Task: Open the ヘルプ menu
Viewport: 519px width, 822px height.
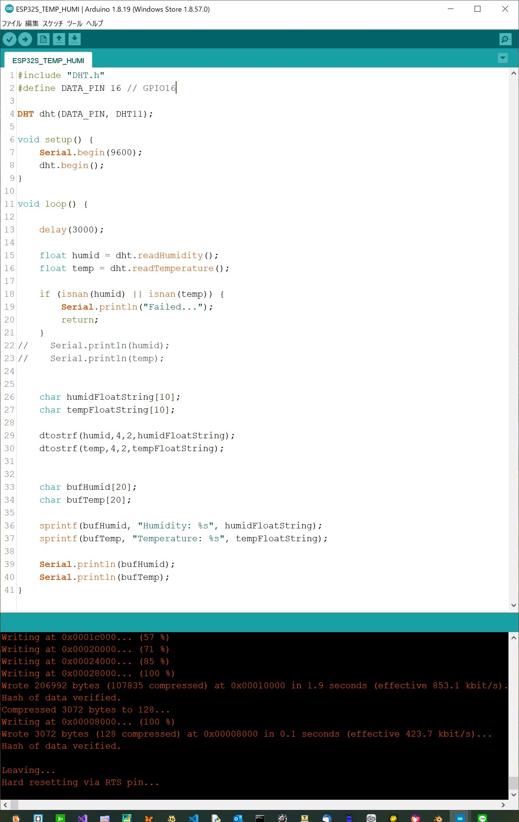Action: [x=95, y=23]
